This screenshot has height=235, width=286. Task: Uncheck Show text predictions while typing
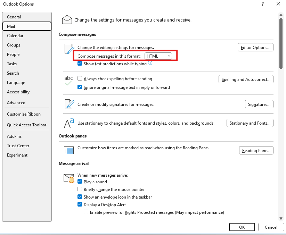(80, 64)
